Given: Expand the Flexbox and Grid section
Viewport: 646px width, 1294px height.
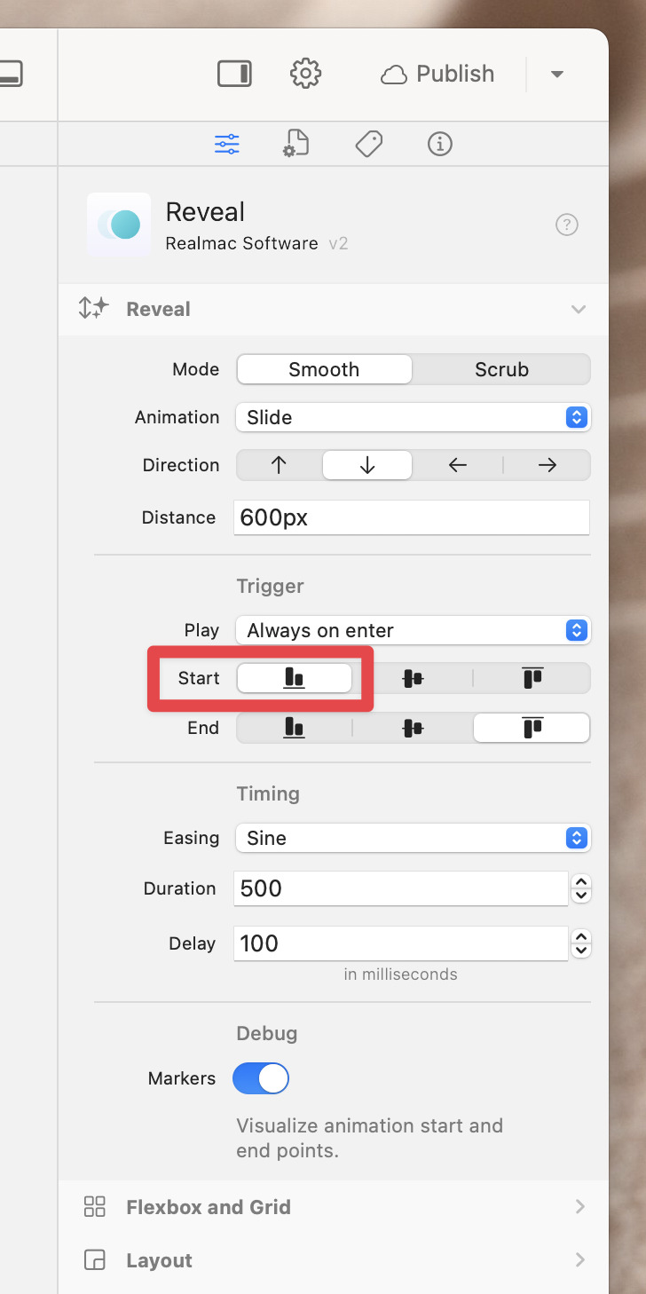Looking at the screenshot, I should point(334,1207).
